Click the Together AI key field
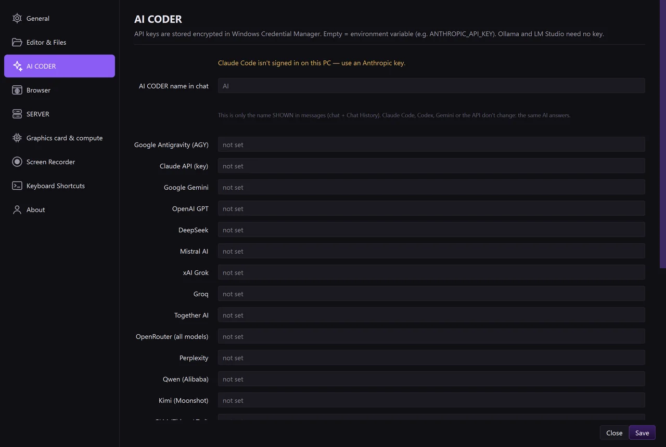This screenshot has width=666, height=447. coord(431,315)
